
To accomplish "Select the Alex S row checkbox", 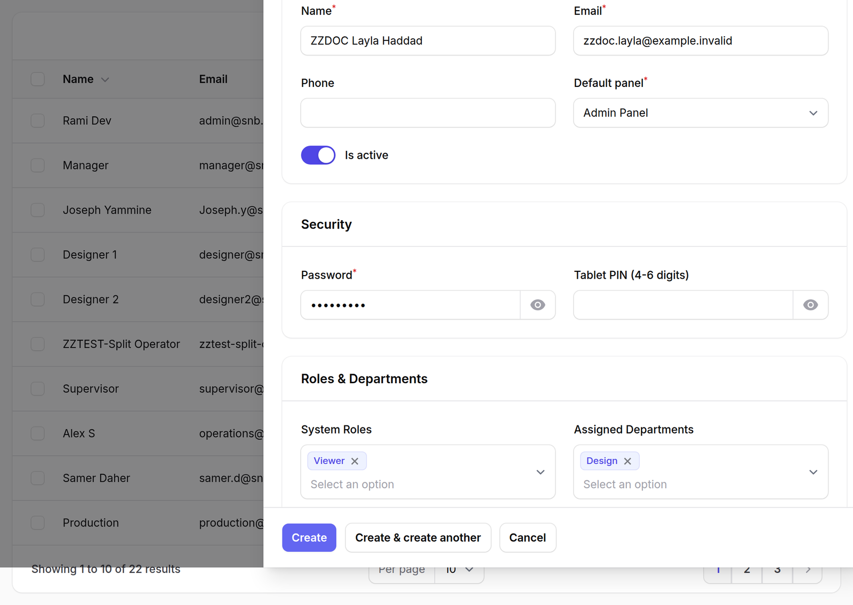I will [37, 433].
